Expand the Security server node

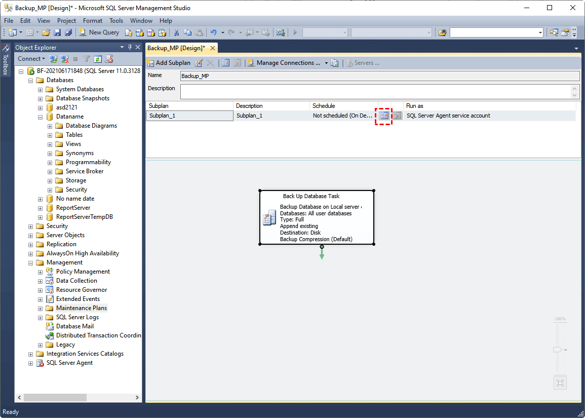click(30, 226)
